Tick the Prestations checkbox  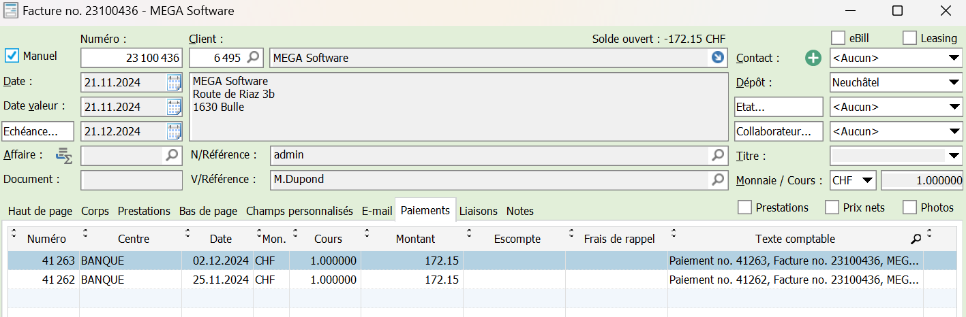[745, 207]
